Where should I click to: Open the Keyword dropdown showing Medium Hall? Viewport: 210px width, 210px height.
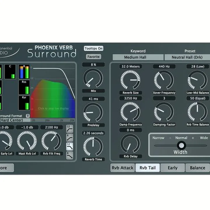click(x=138, y=57)
